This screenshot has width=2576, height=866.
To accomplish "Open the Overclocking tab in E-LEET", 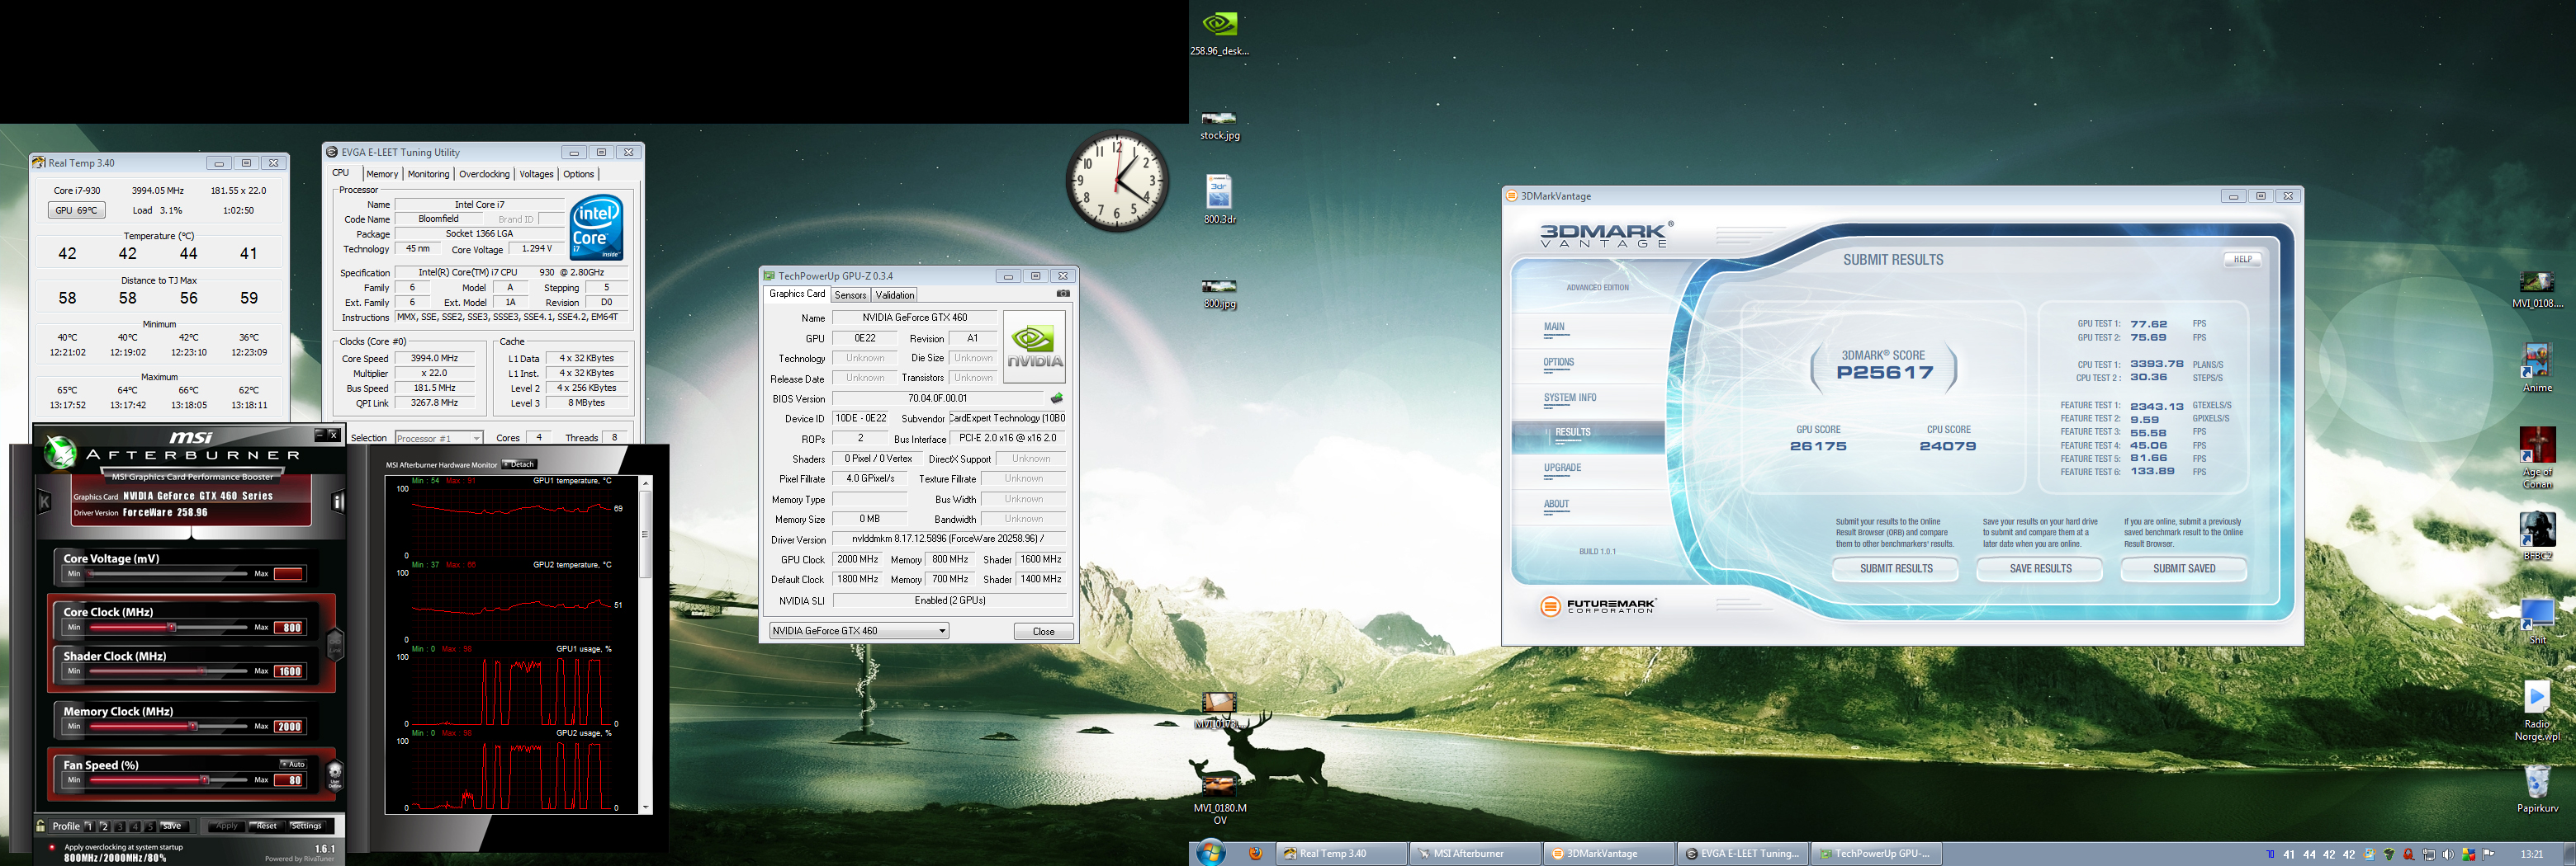I will pos(484,174).
